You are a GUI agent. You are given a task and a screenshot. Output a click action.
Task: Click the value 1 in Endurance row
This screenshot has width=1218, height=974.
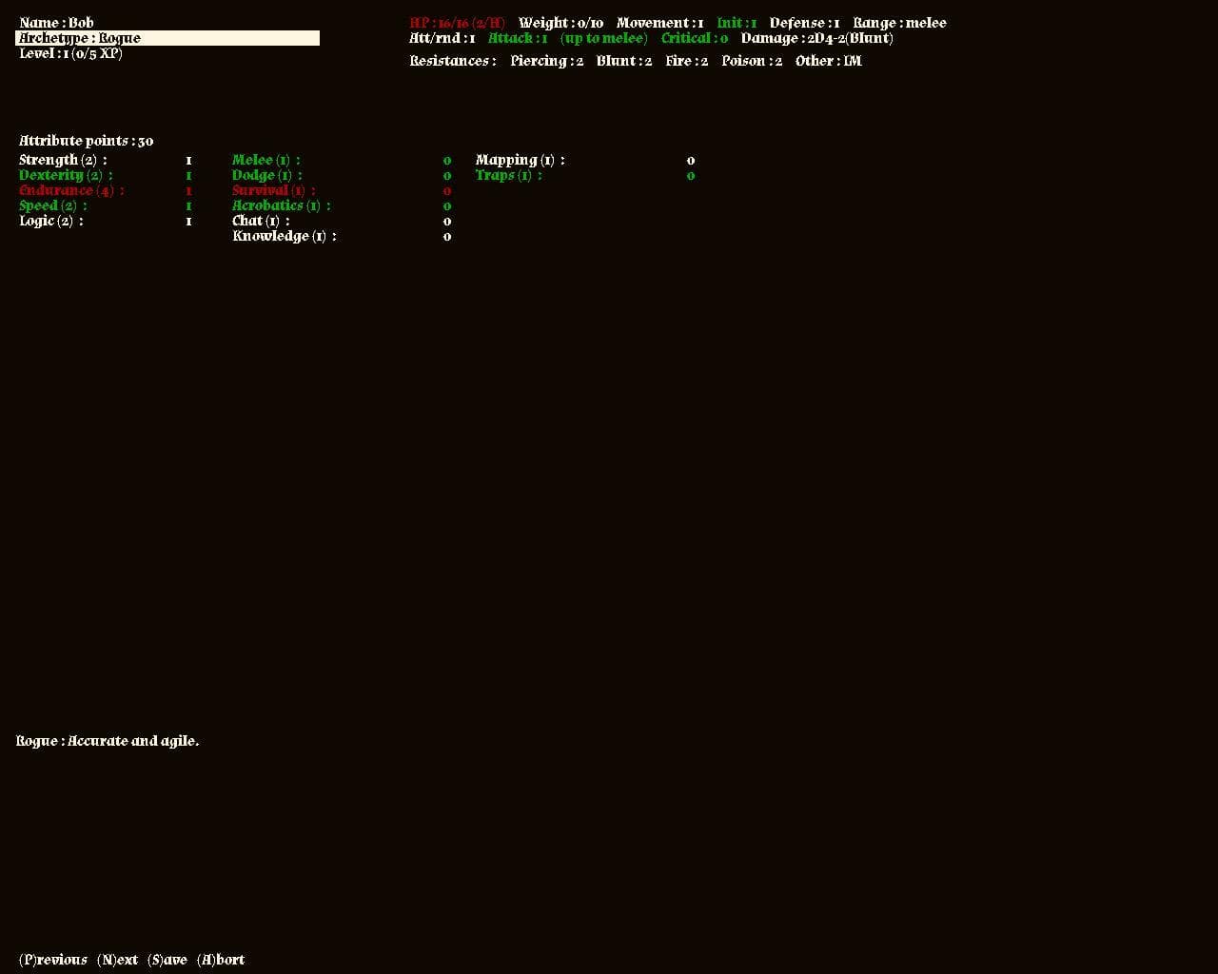point(188,191)
